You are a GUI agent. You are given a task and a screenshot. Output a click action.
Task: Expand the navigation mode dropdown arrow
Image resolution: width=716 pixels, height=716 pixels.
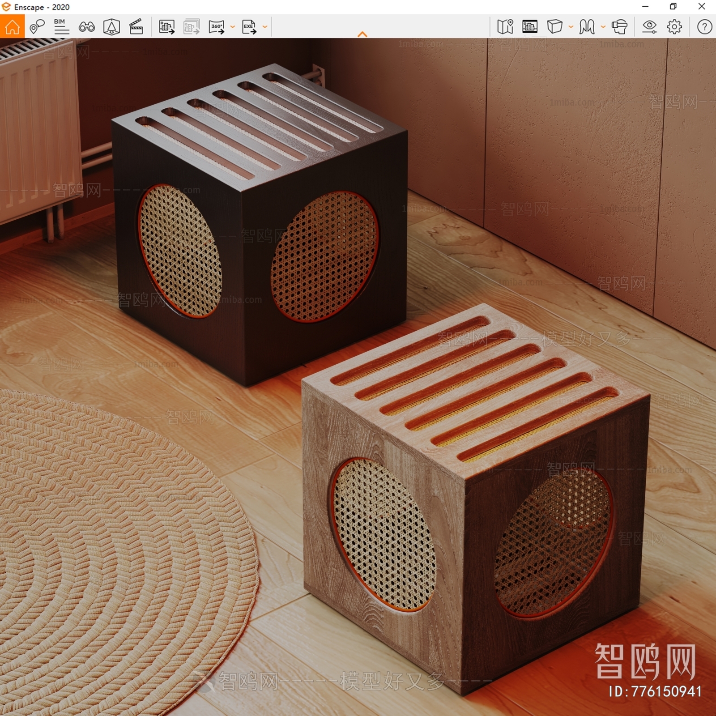[x=603, y=27]
